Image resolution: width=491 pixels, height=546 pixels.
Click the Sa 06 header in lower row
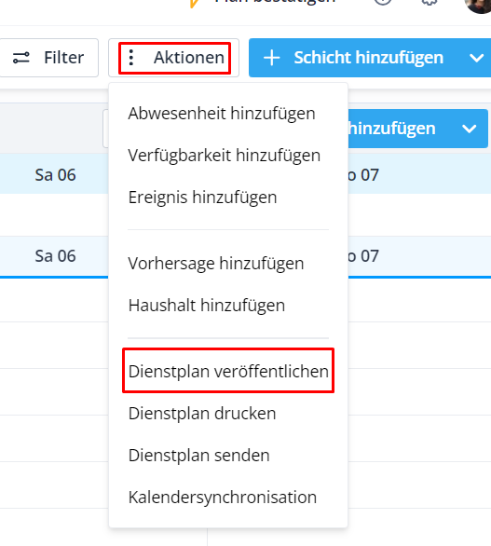click(55, 256)
